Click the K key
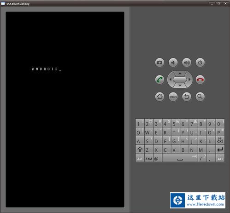The width and height of the screenshot is (230, 213). tap(202, 140)
